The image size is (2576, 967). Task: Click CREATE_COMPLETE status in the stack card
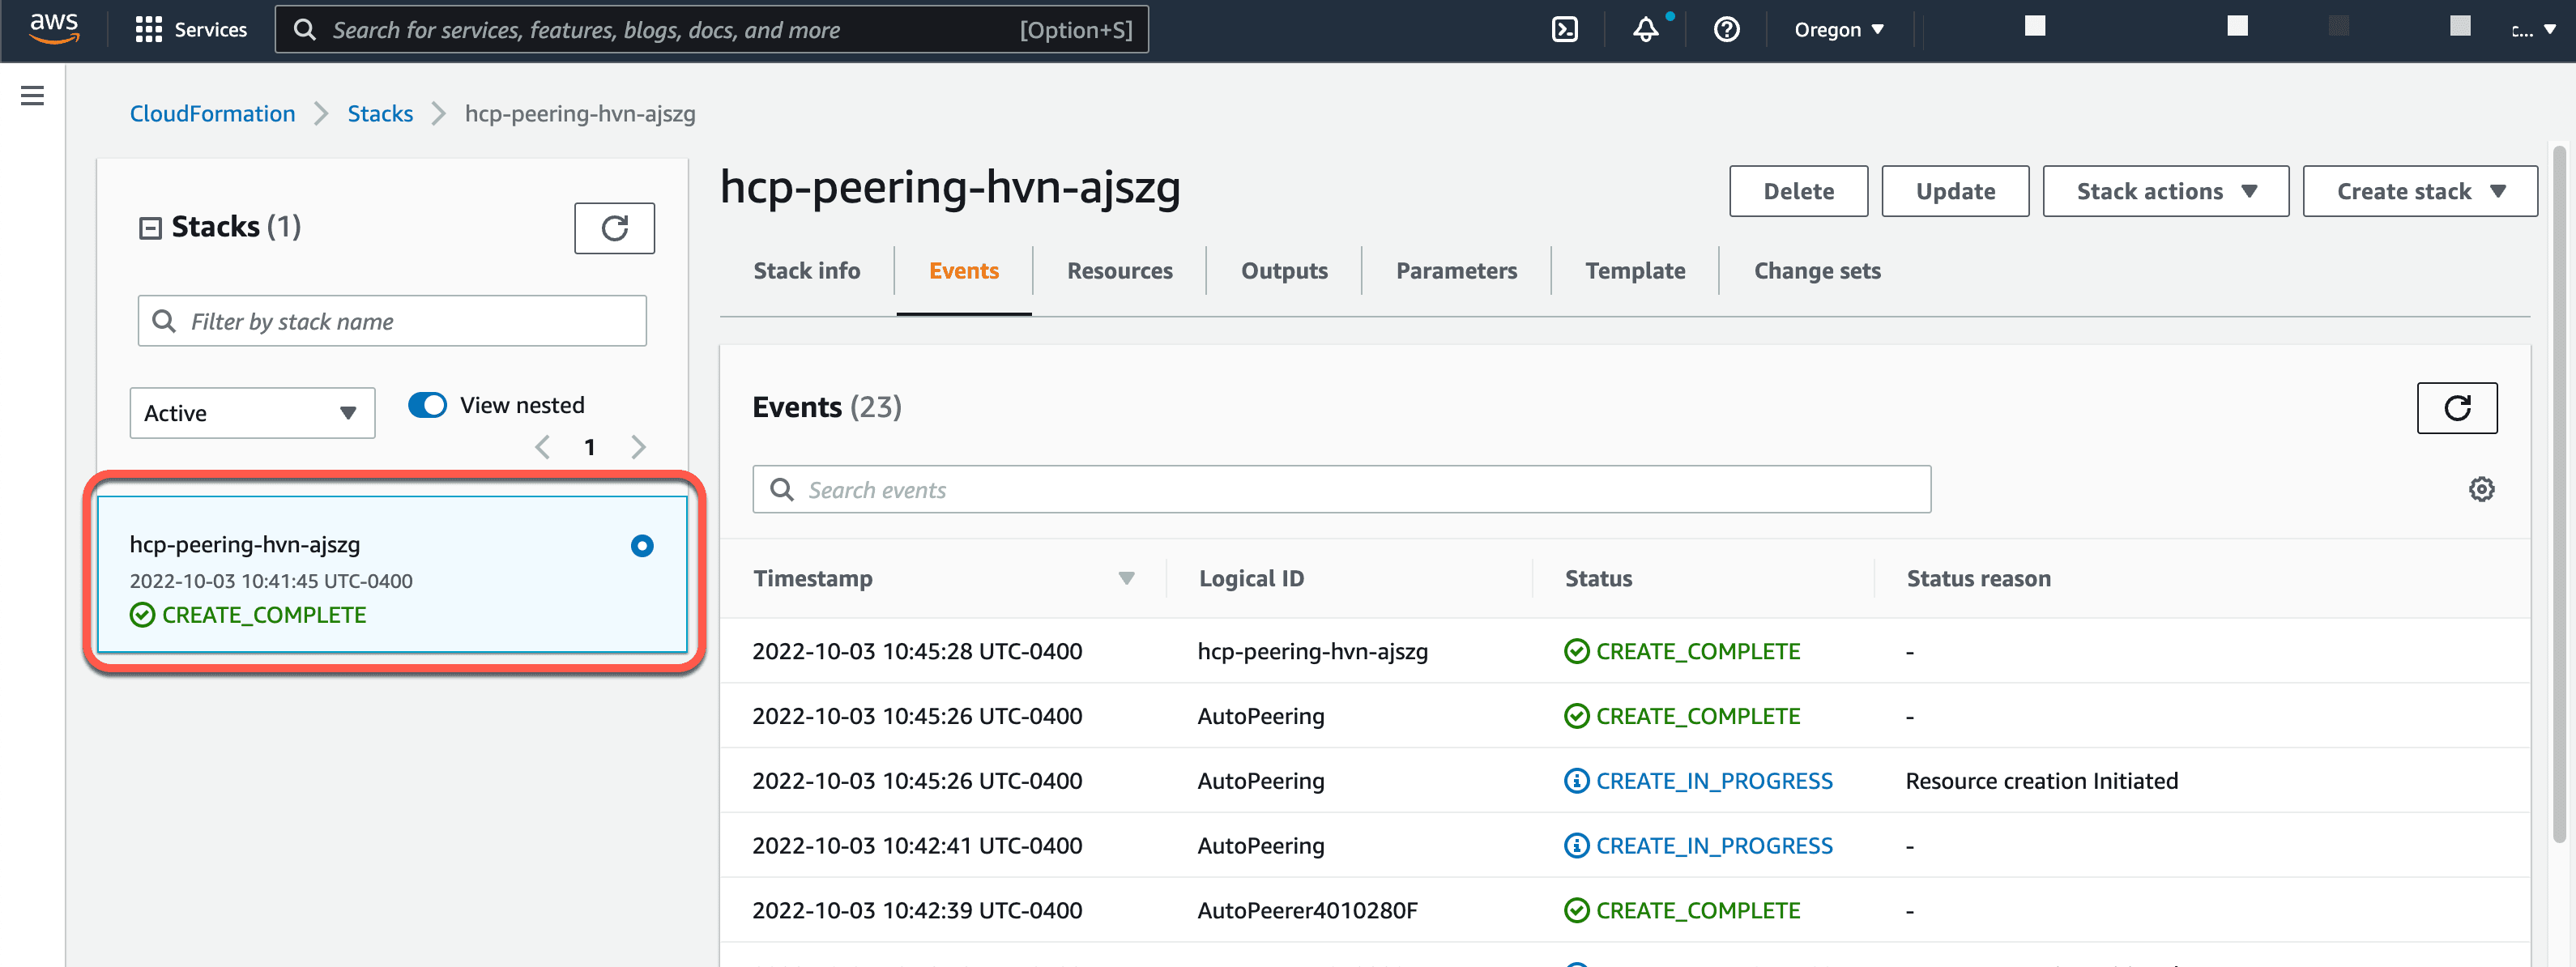click(x=248, y=615)
